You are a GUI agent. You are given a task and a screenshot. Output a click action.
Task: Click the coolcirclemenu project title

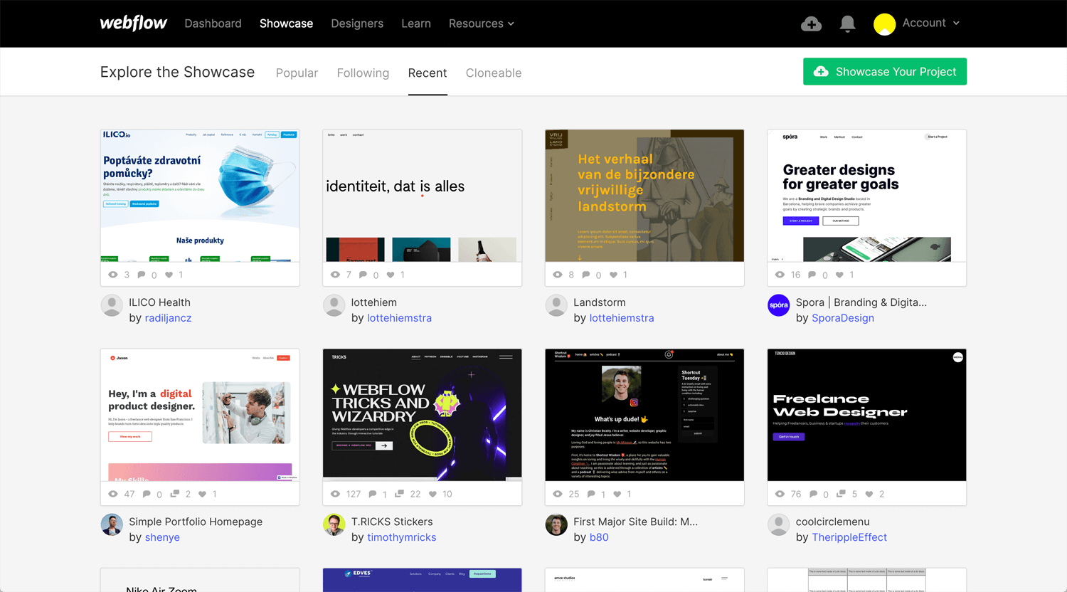pyautogui.click(x=833, y=522)
